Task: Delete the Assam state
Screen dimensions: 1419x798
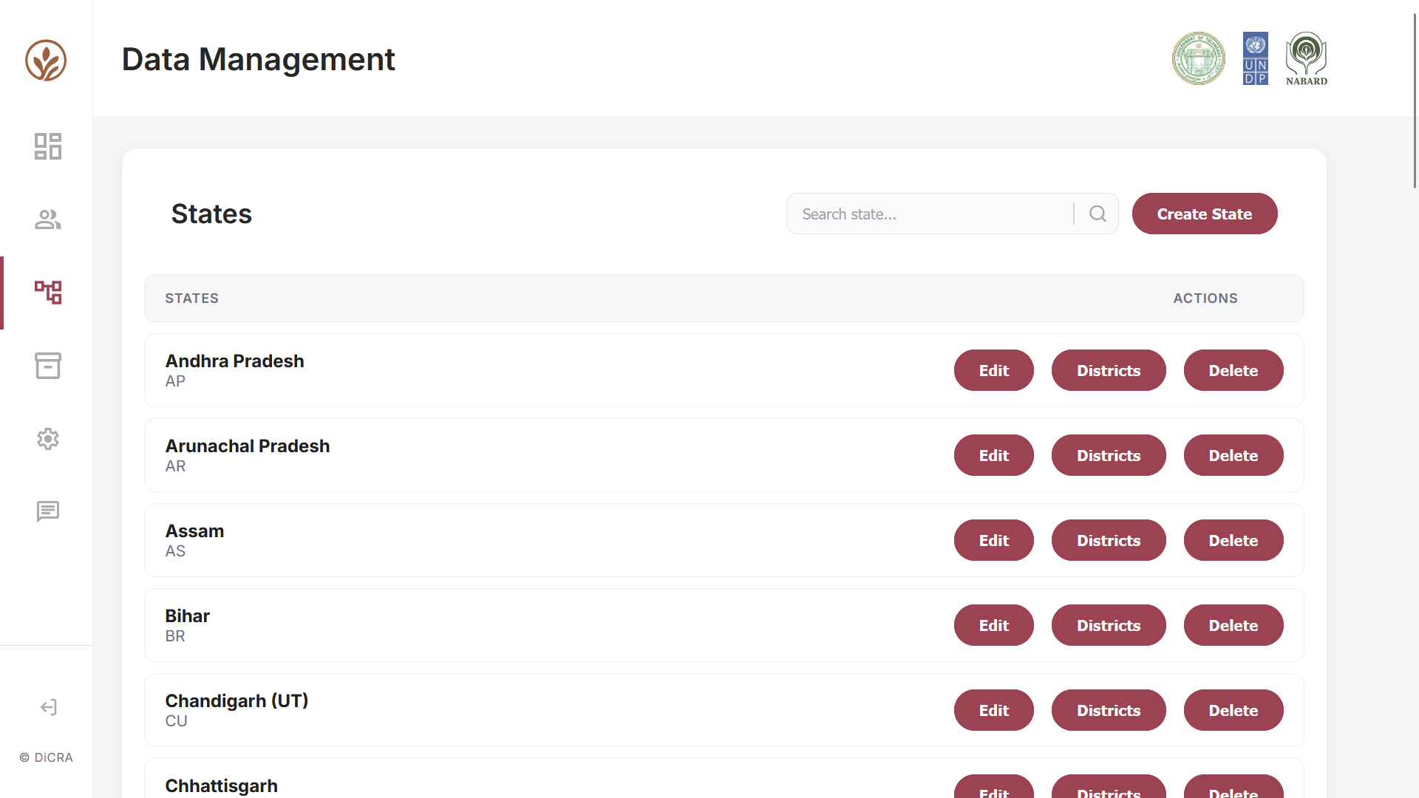Action: [1233, 540]
